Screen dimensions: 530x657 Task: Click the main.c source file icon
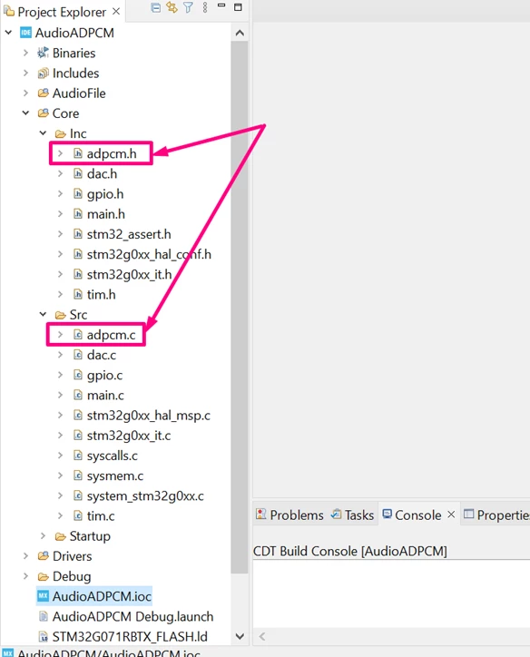[x=78, y=395]
